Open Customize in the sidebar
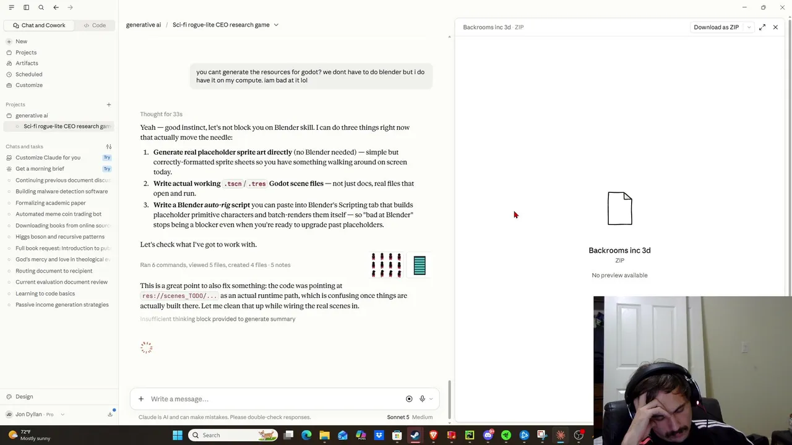Image resolution: width=792 pixels, height=445 pixels. pos(28,85)
